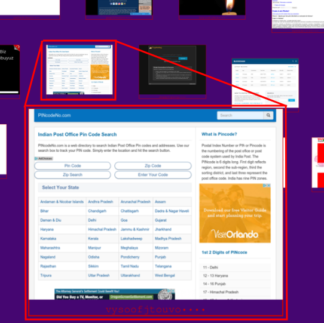324x323 pixels.
Task: Close the Attorney General's Settlement banner ad
Action: coord(173,290)
